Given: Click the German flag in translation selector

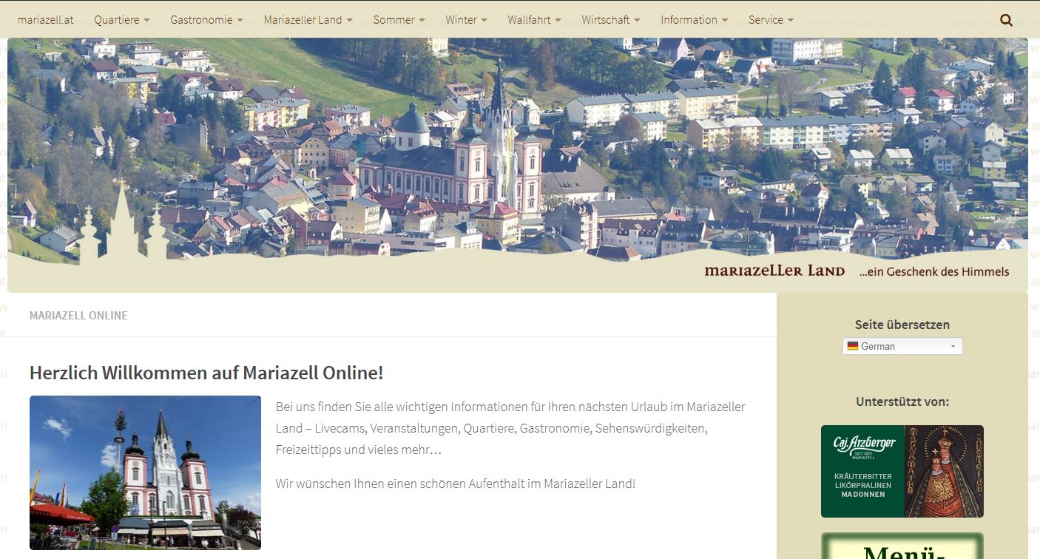Looking at the screenshot, I should [x=853, y=345].
